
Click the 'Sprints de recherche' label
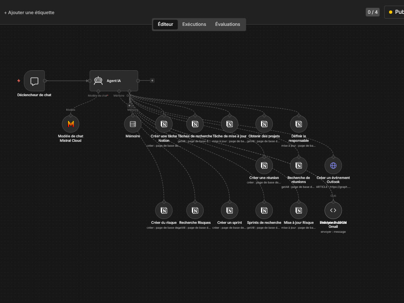(264, 223)
